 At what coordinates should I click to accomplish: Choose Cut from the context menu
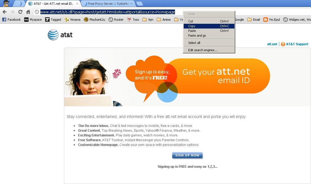click(x=209, y=21)
